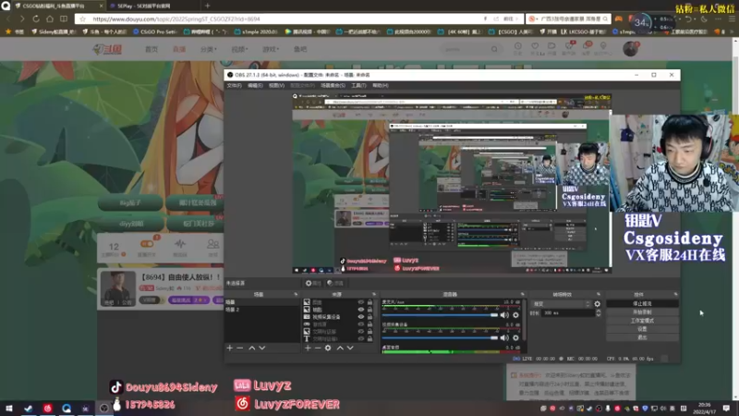The image size is (739, 416).
Task: Remove the selected source with the minus button
Action: (318, 349)
